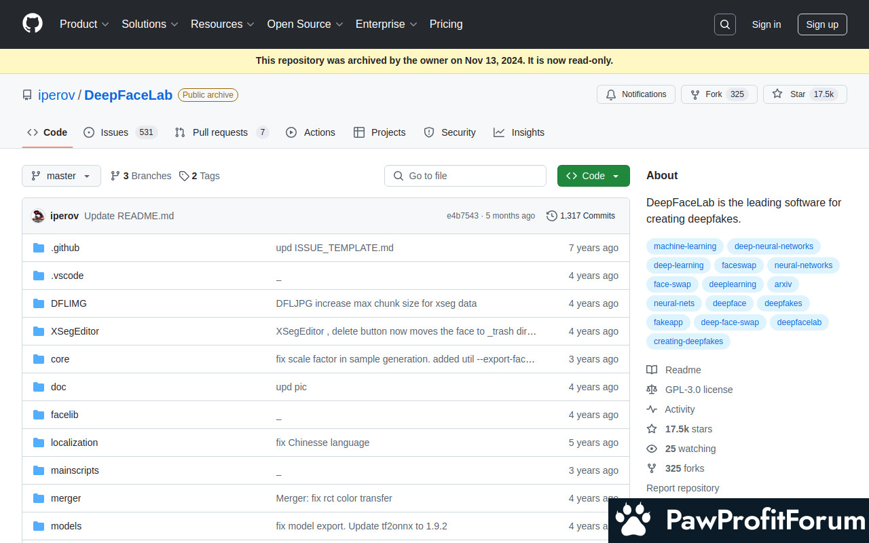
Task: Click the localization folder icon
Action: [39, 443]
